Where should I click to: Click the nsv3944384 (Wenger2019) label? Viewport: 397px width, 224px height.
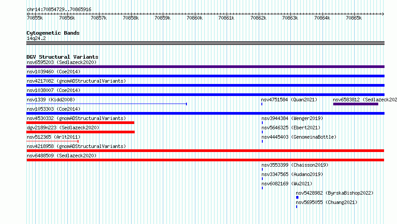[x=292, y=118]
